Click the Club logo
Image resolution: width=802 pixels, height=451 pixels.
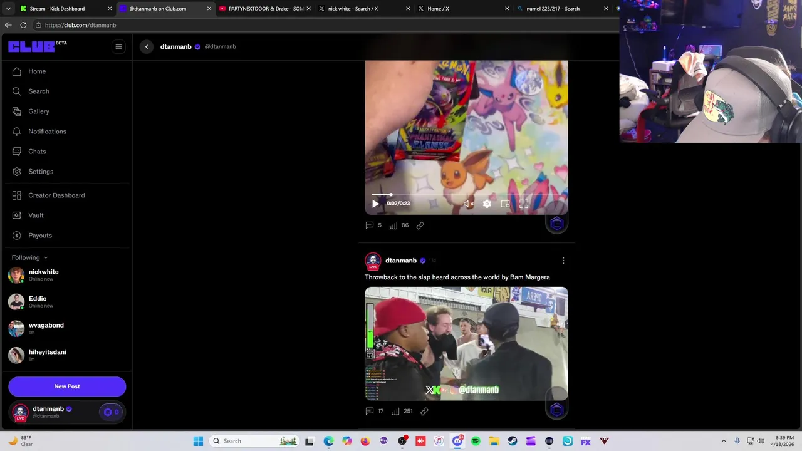click(x=32, y=47)
